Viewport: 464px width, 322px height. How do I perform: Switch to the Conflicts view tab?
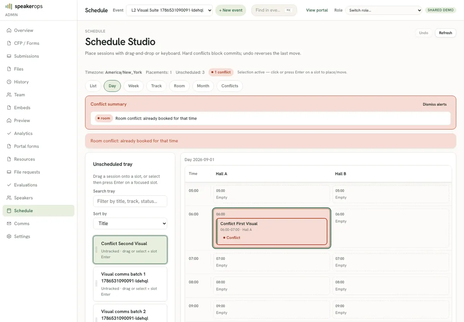(230, 86)
